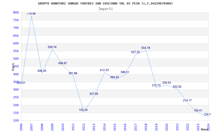Click the 257.85 value label

pos(94,94)
